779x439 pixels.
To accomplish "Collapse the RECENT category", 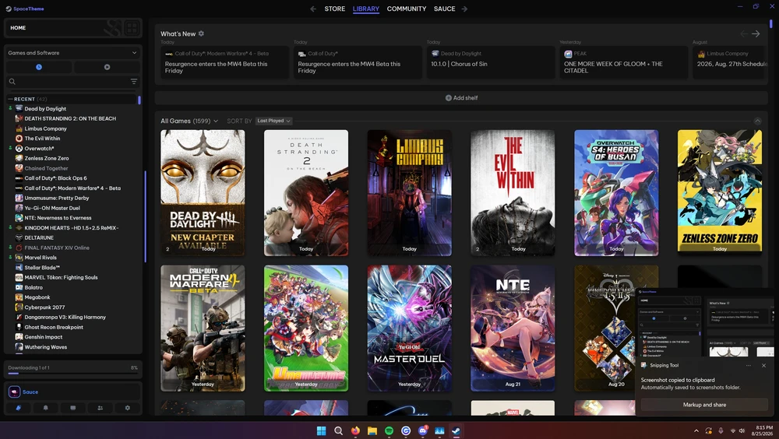I will (10, 99).
